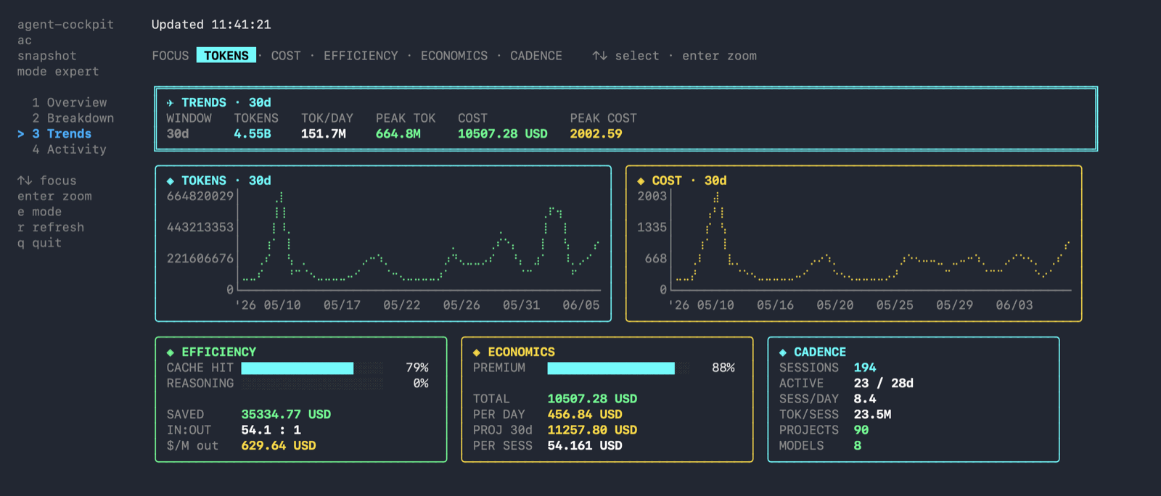Click the SESS/DAY value 8.4
The width and height of the screenshot is (1161, 496).
pos(865,400)
